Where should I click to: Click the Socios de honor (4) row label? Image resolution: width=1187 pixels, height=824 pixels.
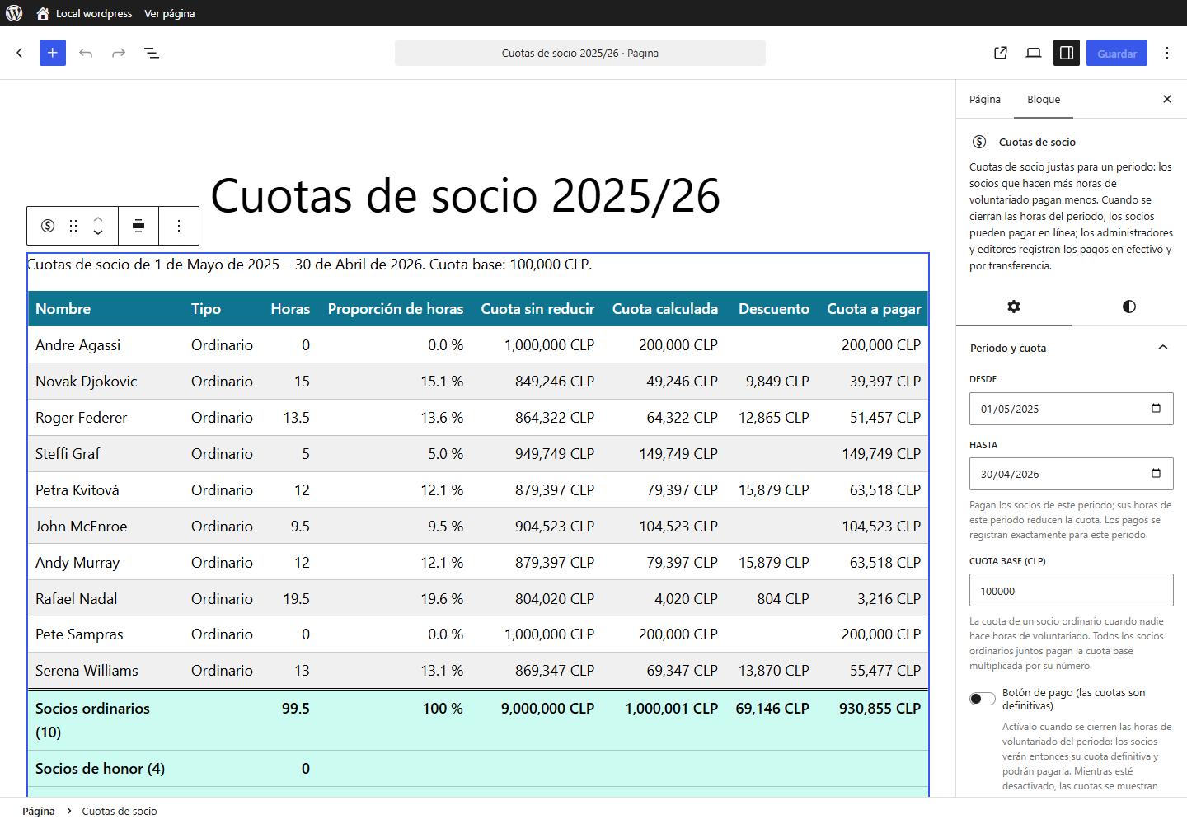tap(100, 769)
